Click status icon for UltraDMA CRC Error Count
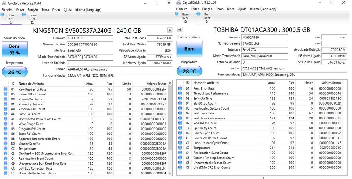The image size is (352, 179). (180, 167)
